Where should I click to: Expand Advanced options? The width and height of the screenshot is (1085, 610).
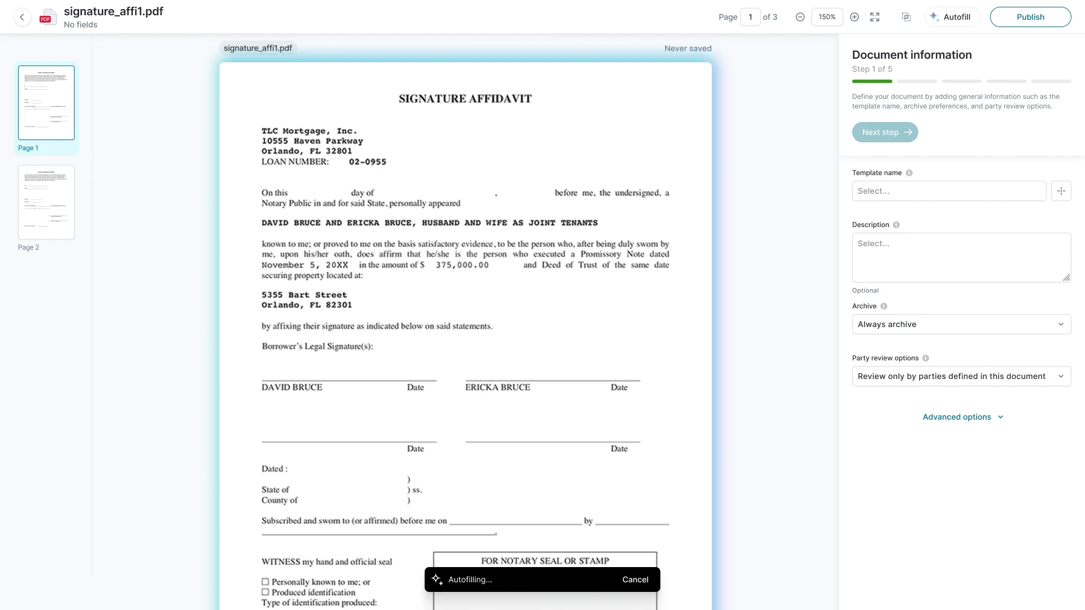(963, 417)
